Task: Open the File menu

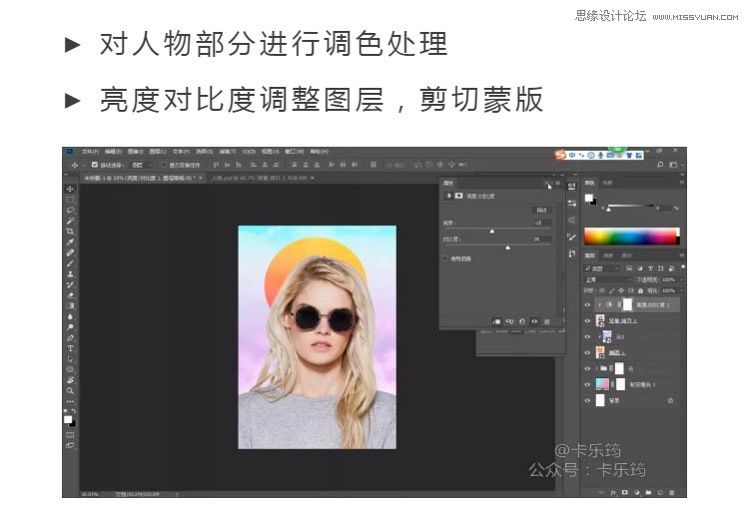Action: click(x=90, y=152)
